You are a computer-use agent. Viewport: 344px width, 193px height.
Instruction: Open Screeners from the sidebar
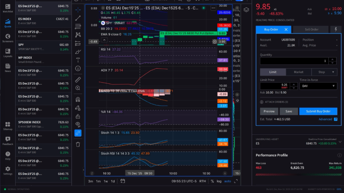(8, 38)
